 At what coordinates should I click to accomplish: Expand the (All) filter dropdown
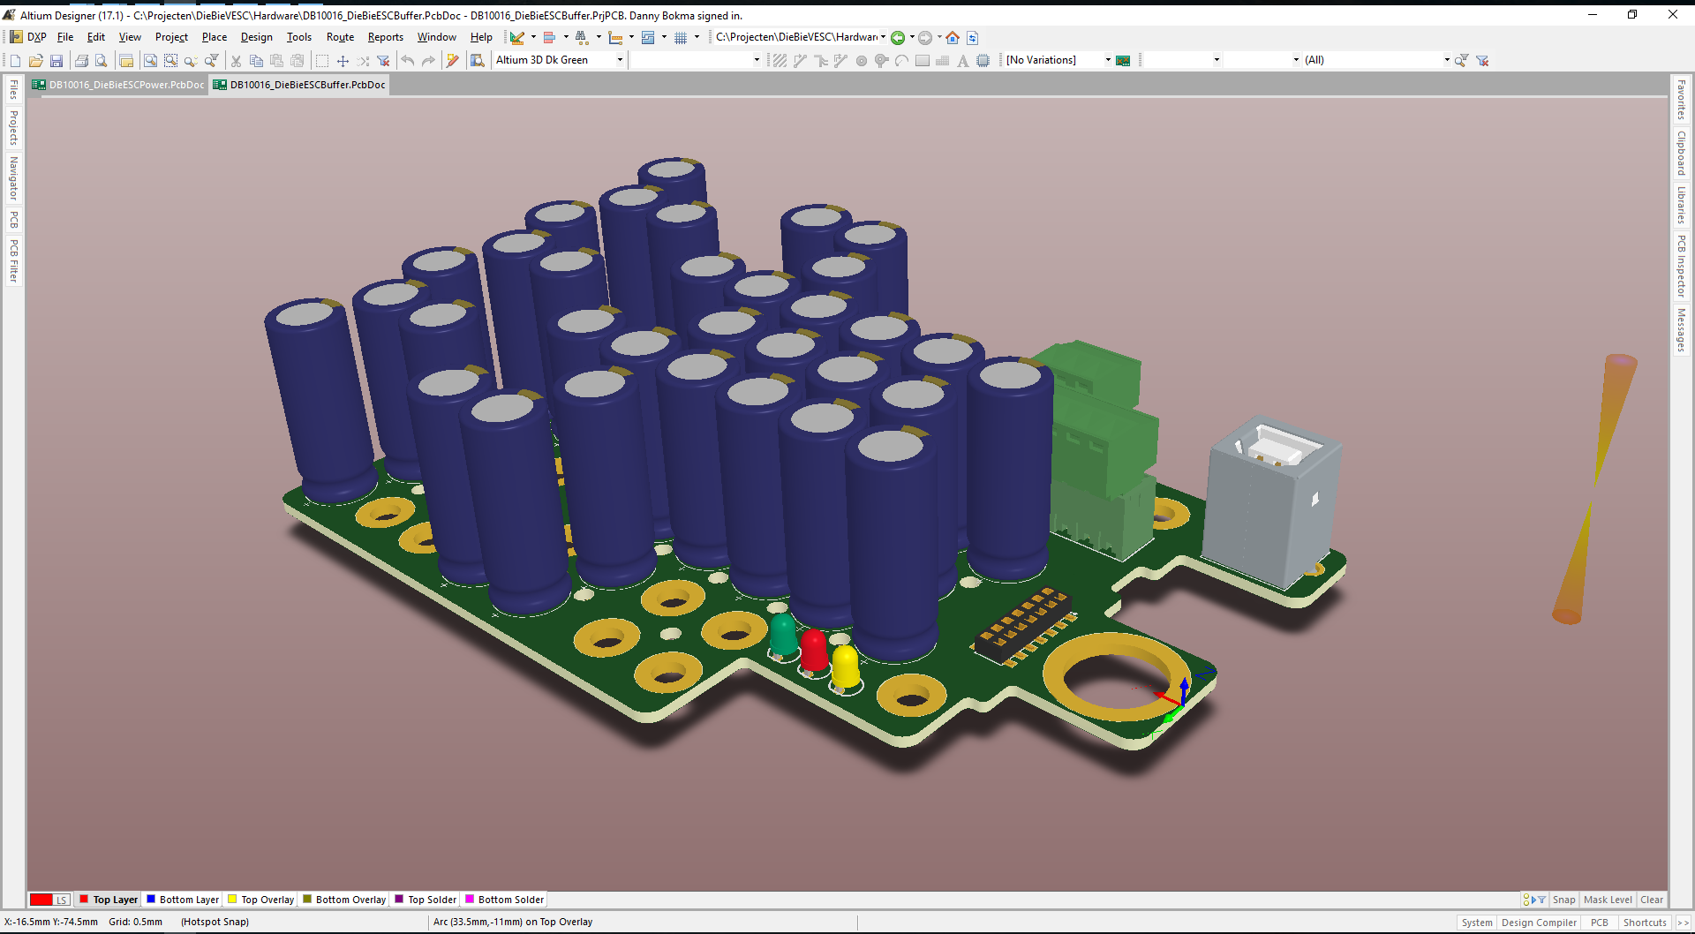[1446, 60]
